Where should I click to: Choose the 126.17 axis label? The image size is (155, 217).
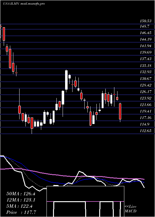coord(145,92)
